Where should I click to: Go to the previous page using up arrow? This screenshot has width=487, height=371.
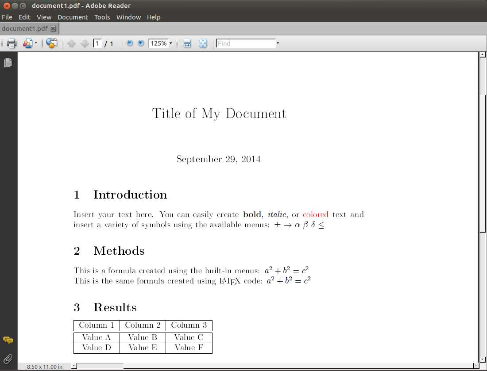tap(72, 43)
